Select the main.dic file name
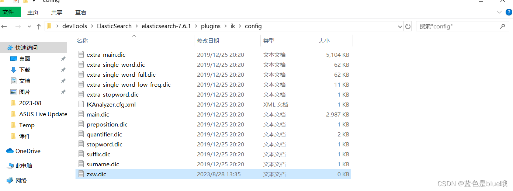Viewport: 513px width, 191px height. coord(98,114)
